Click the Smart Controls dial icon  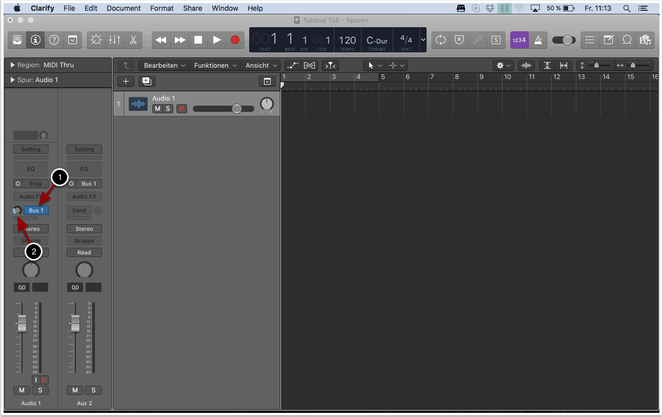click(96, 40)
